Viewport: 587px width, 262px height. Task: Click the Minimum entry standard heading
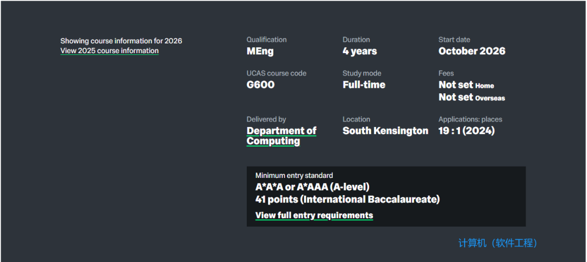pos(294,176)
